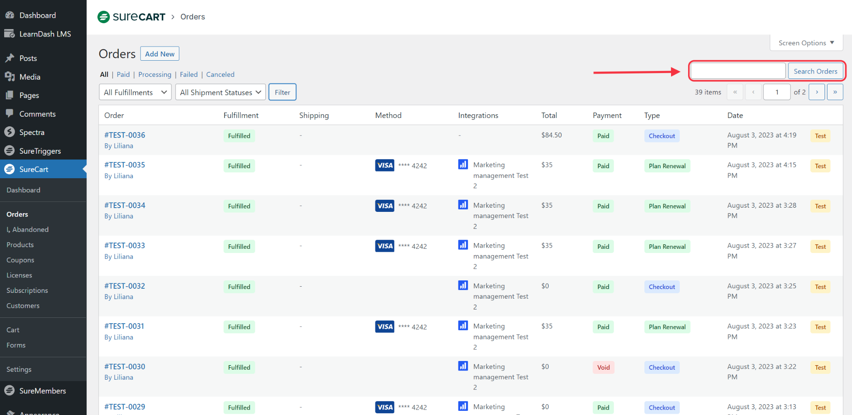Image resolution: width=852 pixels, height=415 pixels.
Task: Click the next page arrow button
Action: (817, 92)
